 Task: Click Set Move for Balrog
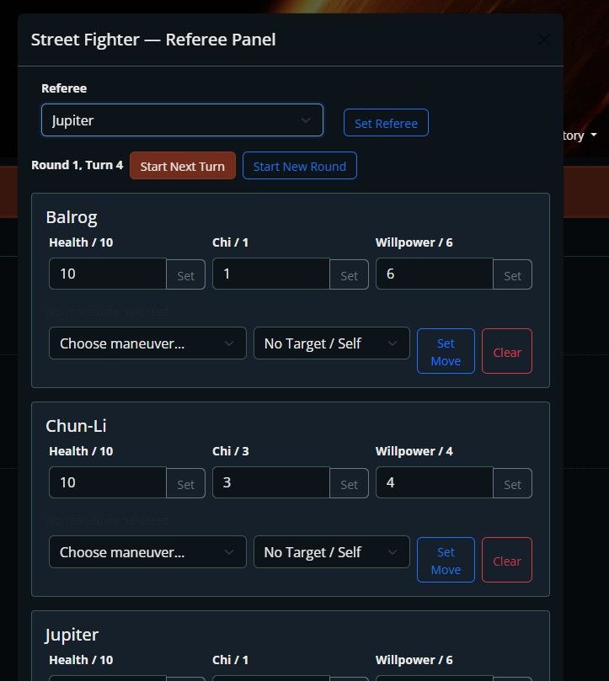tap(446, 351)
